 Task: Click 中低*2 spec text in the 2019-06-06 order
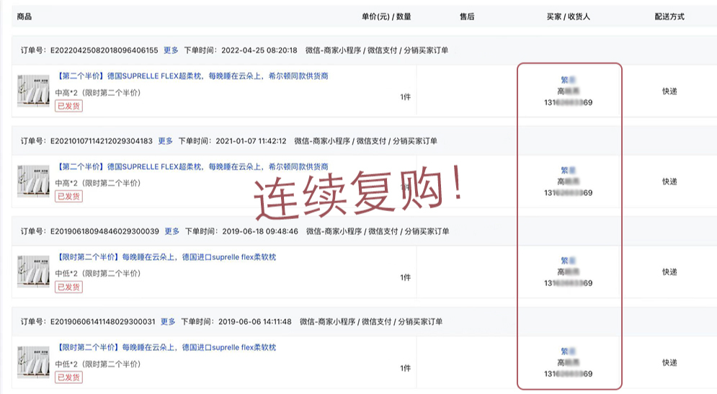click(x=98, y=364)
